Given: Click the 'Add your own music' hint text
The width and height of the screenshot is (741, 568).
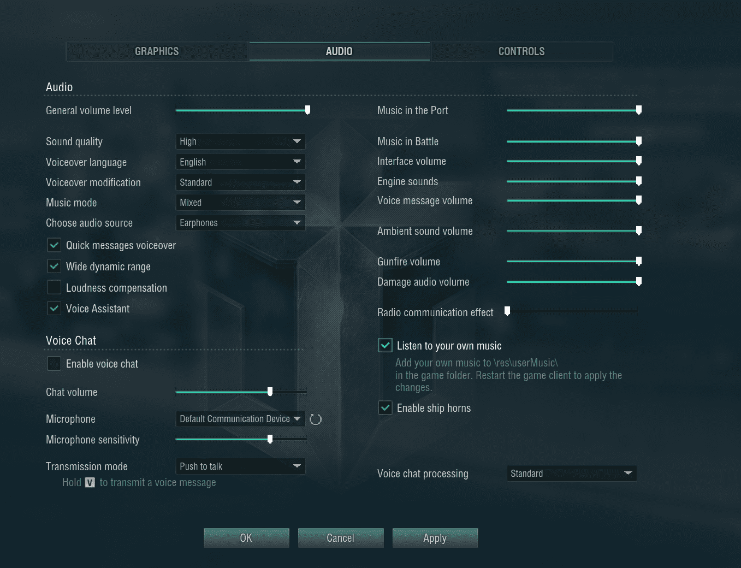Looking at the screenshot, I should [508, 375].
